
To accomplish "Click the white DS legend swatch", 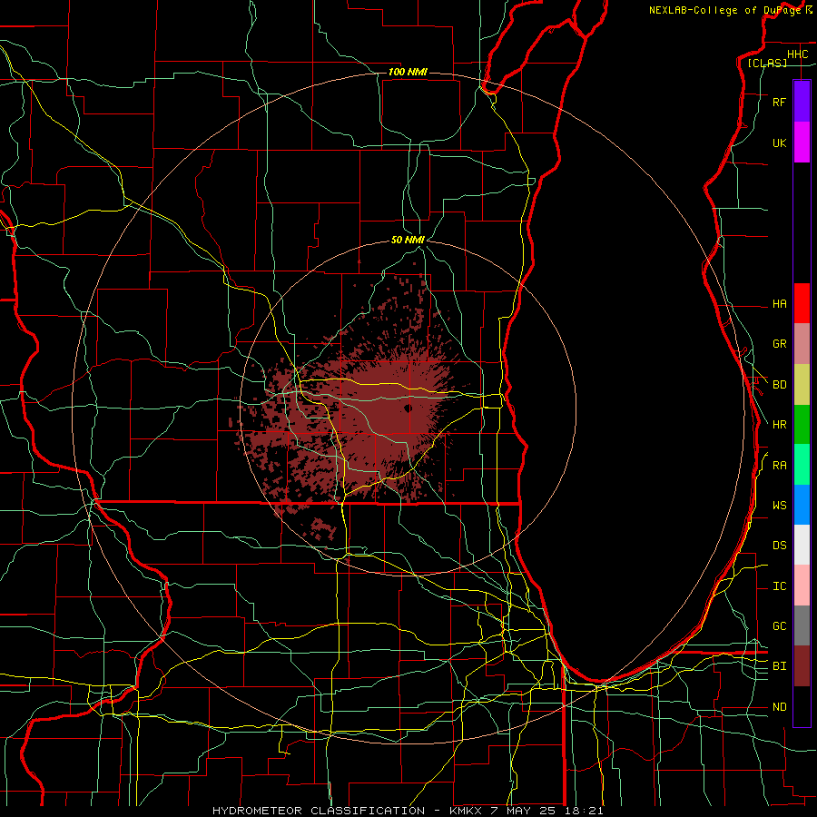I will (x=802, y=545).
